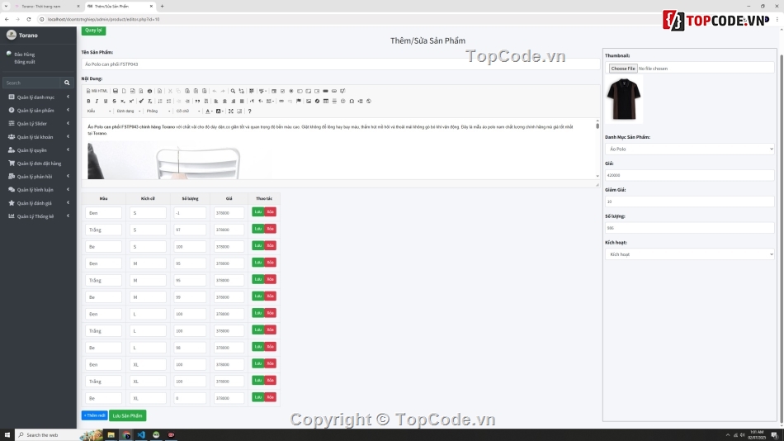Toggle bold formatting in the editor

click(x=88, y=101)
